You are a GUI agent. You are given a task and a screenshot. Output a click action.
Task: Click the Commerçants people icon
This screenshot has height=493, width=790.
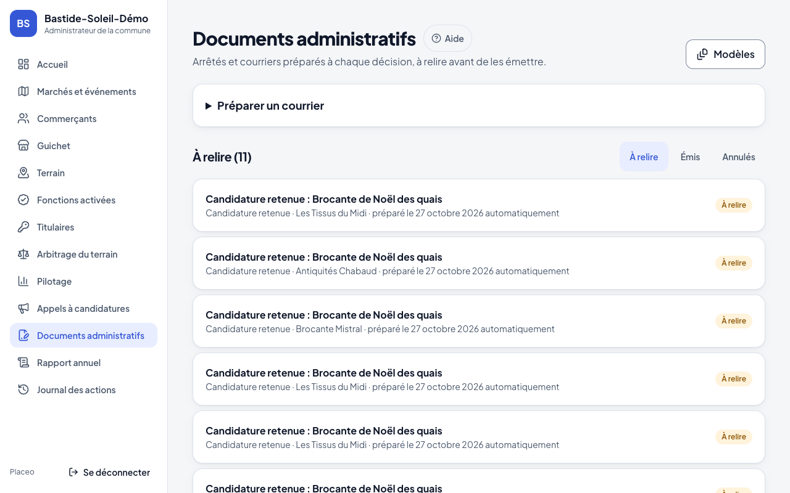(x=23, y=118)
